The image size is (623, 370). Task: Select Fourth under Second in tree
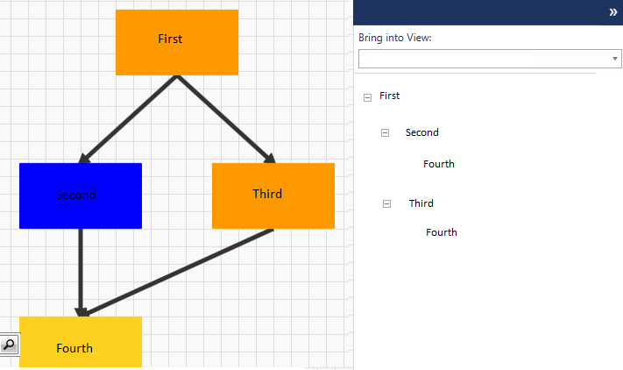(439, 164)
